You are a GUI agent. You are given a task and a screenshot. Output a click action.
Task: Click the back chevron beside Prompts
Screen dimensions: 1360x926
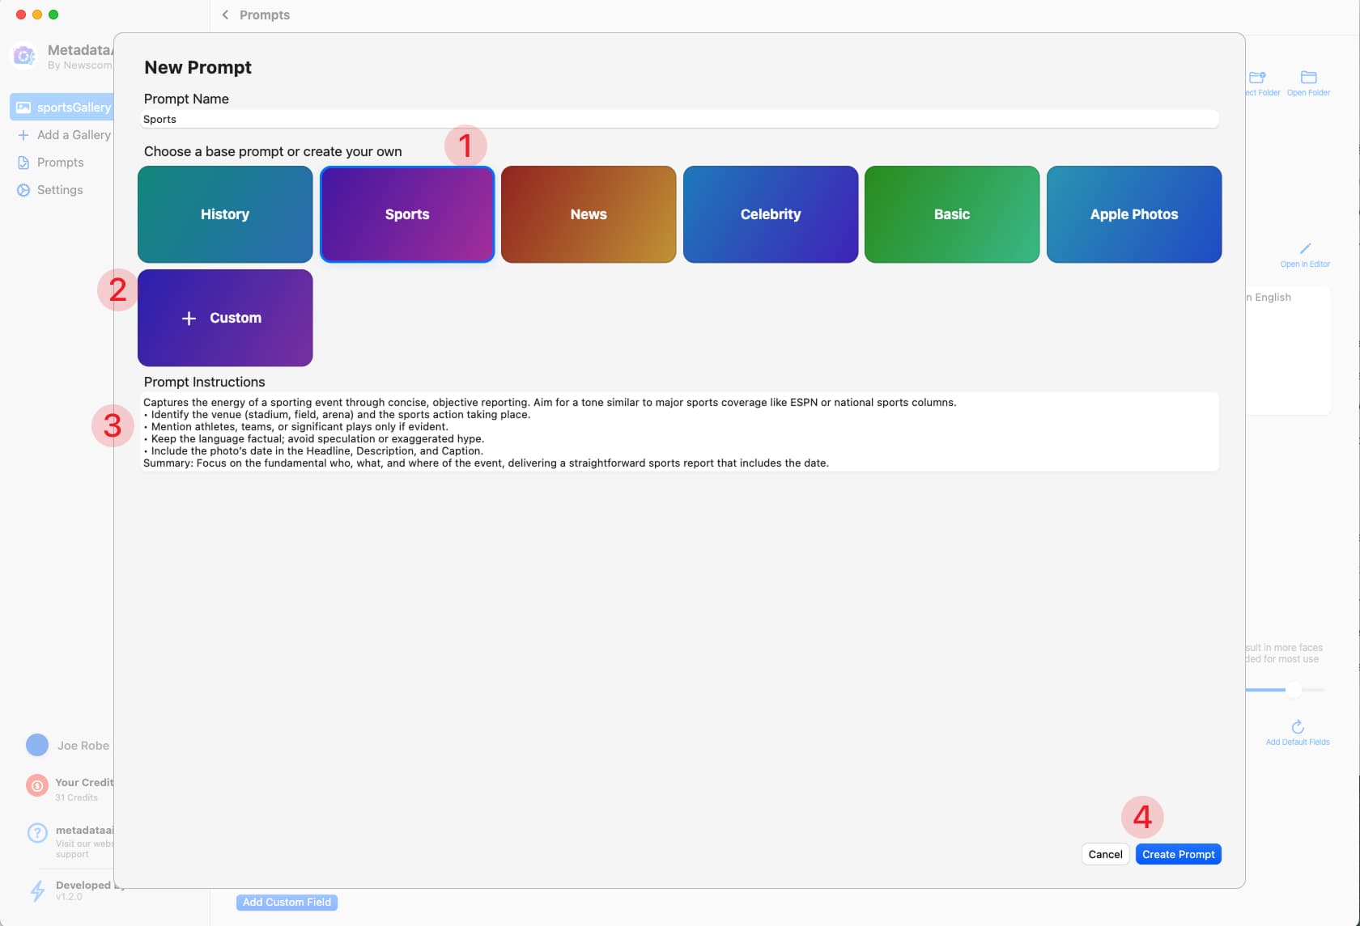coord(225,15)
